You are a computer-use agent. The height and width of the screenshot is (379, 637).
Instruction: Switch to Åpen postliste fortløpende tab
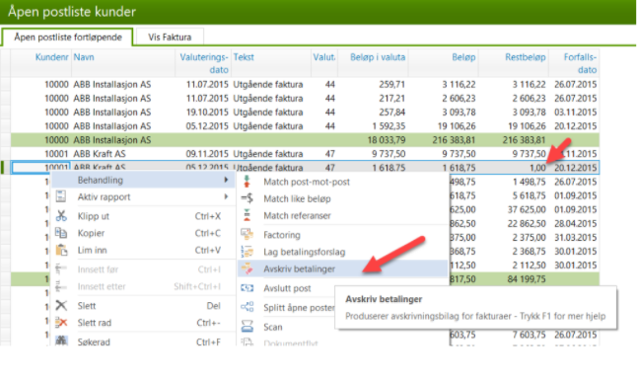pyautogui.click(x=68, y=37)
